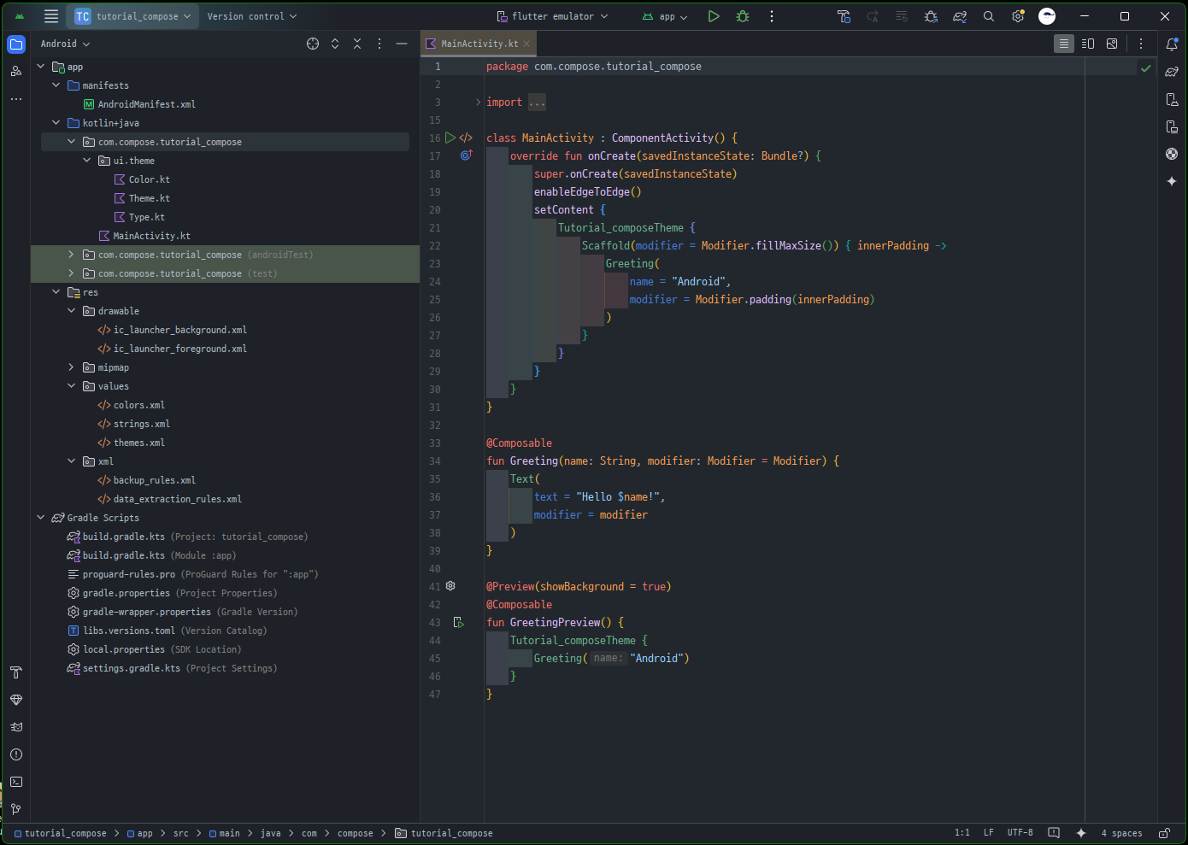Switch editor to Design view mode

1112,44
